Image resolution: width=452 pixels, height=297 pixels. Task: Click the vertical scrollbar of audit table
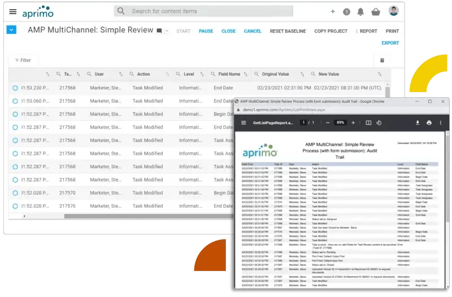pyautogui.click(x=388, y=91)
